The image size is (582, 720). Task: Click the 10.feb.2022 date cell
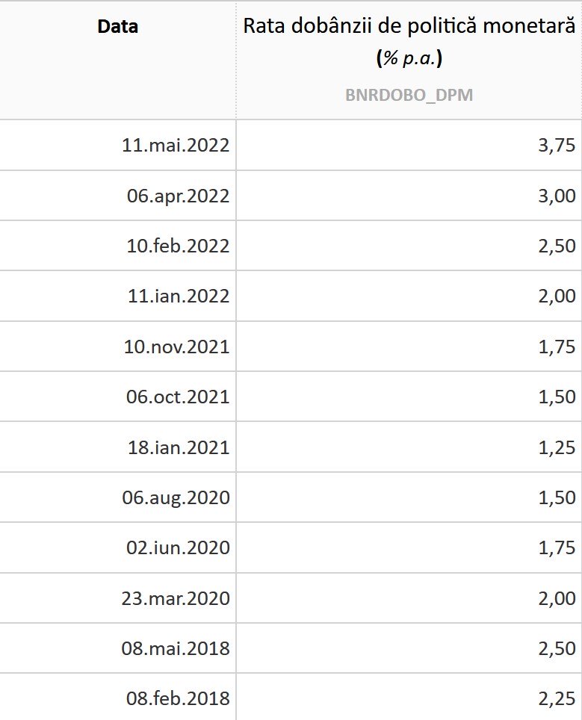[x=178, y=246]
